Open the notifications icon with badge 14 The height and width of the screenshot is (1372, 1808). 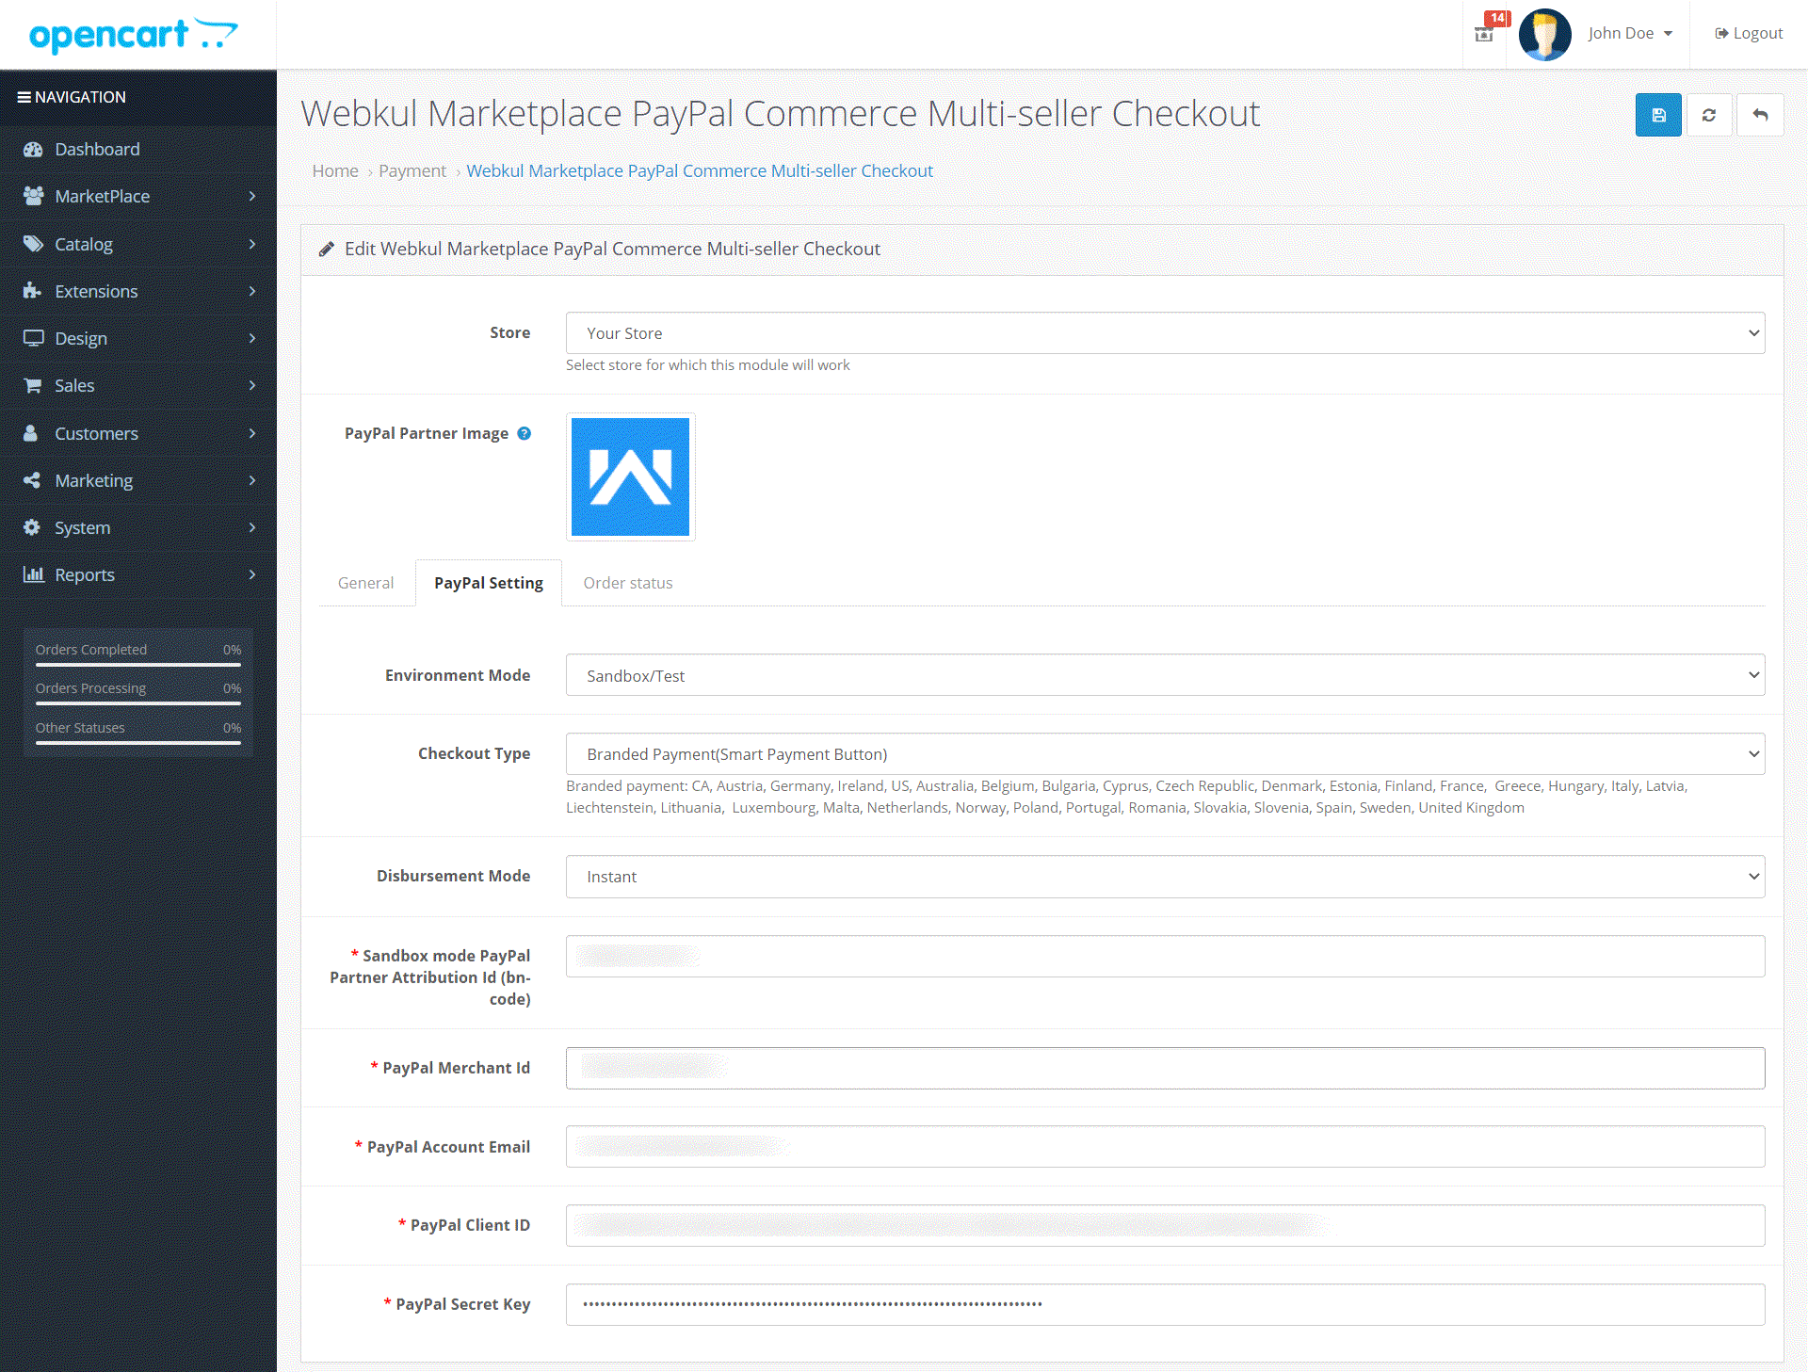(x=1485, y=33)
